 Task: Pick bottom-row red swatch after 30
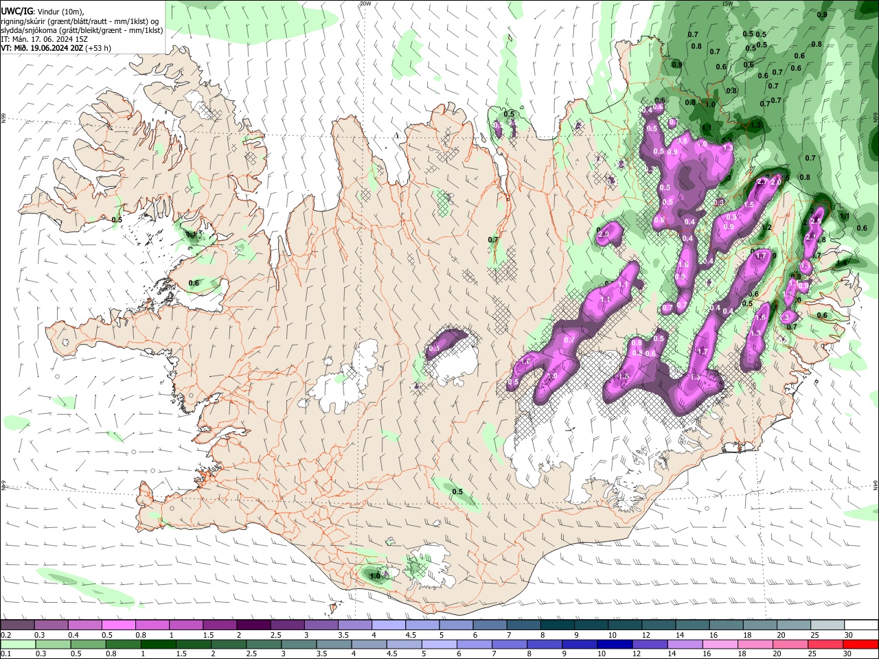861,645
